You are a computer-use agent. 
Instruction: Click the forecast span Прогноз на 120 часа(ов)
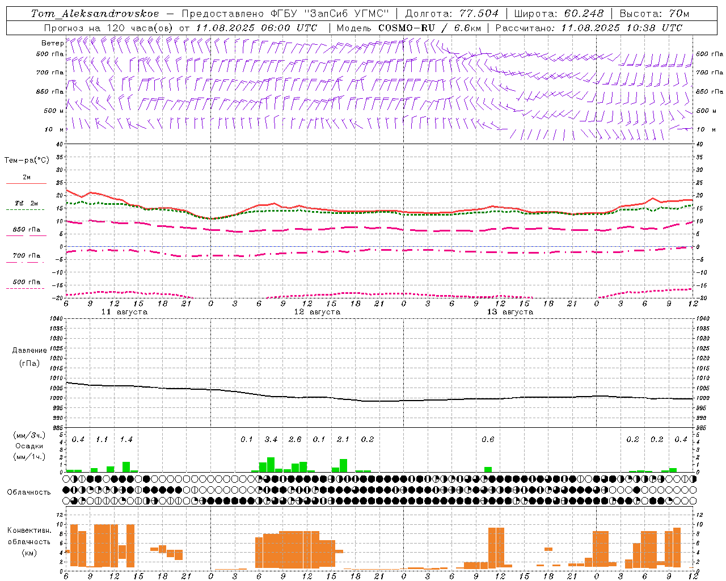point(109,28)
